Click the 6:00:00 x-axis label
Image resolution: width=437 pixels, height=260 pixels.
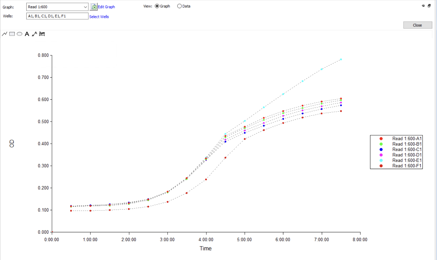[283, 240]
